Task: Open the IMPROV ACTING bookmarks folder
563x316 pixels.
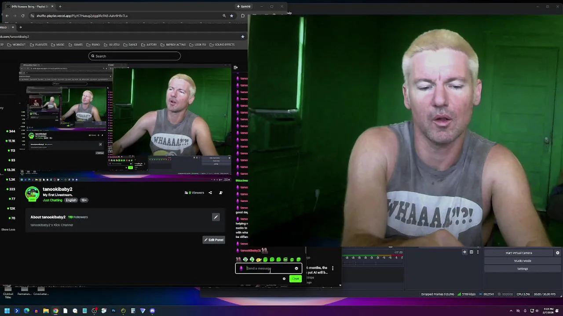Action: click(x=173, y=44)
